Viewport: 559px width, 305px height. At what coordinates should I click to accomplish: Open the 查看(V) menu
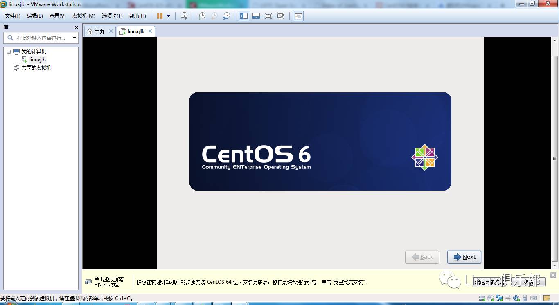click(x=57, y=16)
